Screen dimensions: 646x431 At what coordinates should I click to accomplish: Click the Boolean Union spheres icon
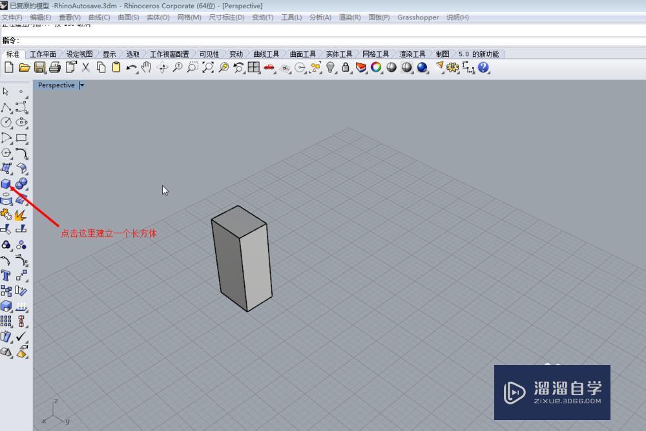tap(21, 184)
